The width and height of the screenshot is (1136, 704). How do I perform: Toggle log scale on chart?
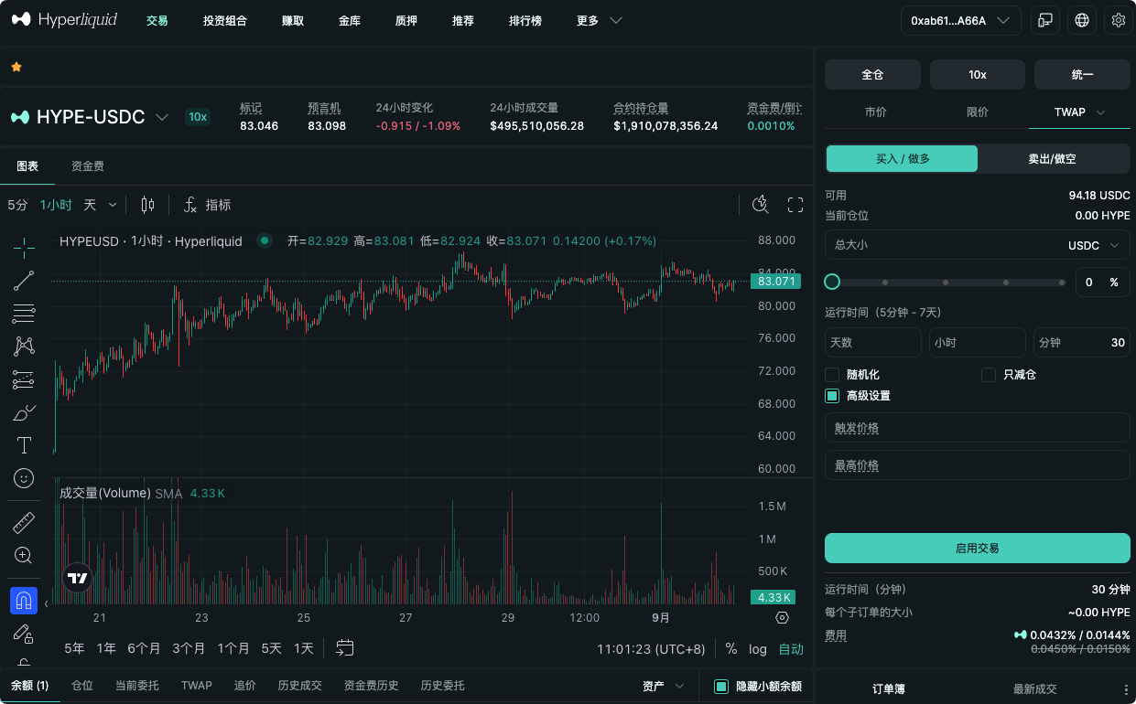[758, 649]
